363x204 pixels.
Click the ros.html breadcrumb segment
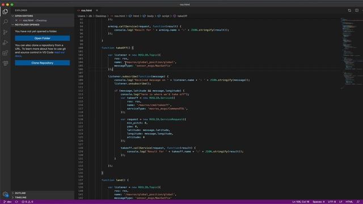coord(120,16)
